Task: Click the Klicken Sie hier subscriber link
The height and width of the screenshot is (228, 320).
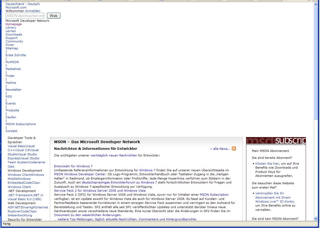Action: 267,164
